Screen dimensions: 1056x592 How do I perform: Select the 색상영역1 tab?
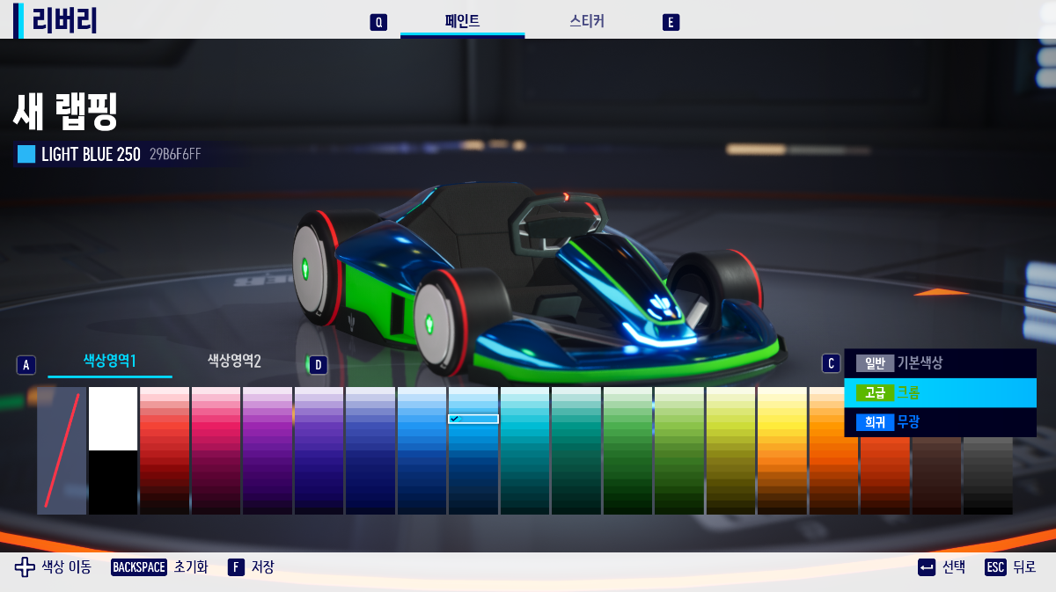point(110,362)
